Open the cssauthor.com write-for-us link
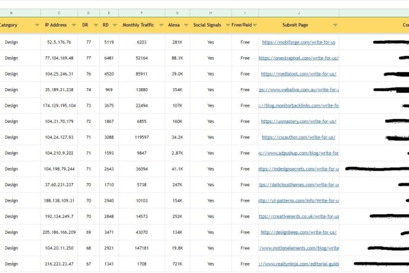Image resolution: width=409 pixels, height=273 pixels. point(299,137)
